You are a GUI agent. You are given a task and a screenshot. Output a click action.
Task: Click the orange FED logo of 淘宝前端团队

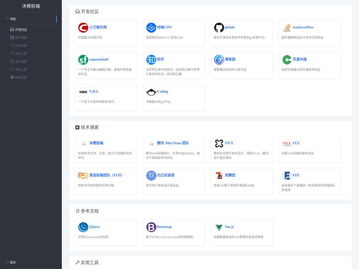83,176
